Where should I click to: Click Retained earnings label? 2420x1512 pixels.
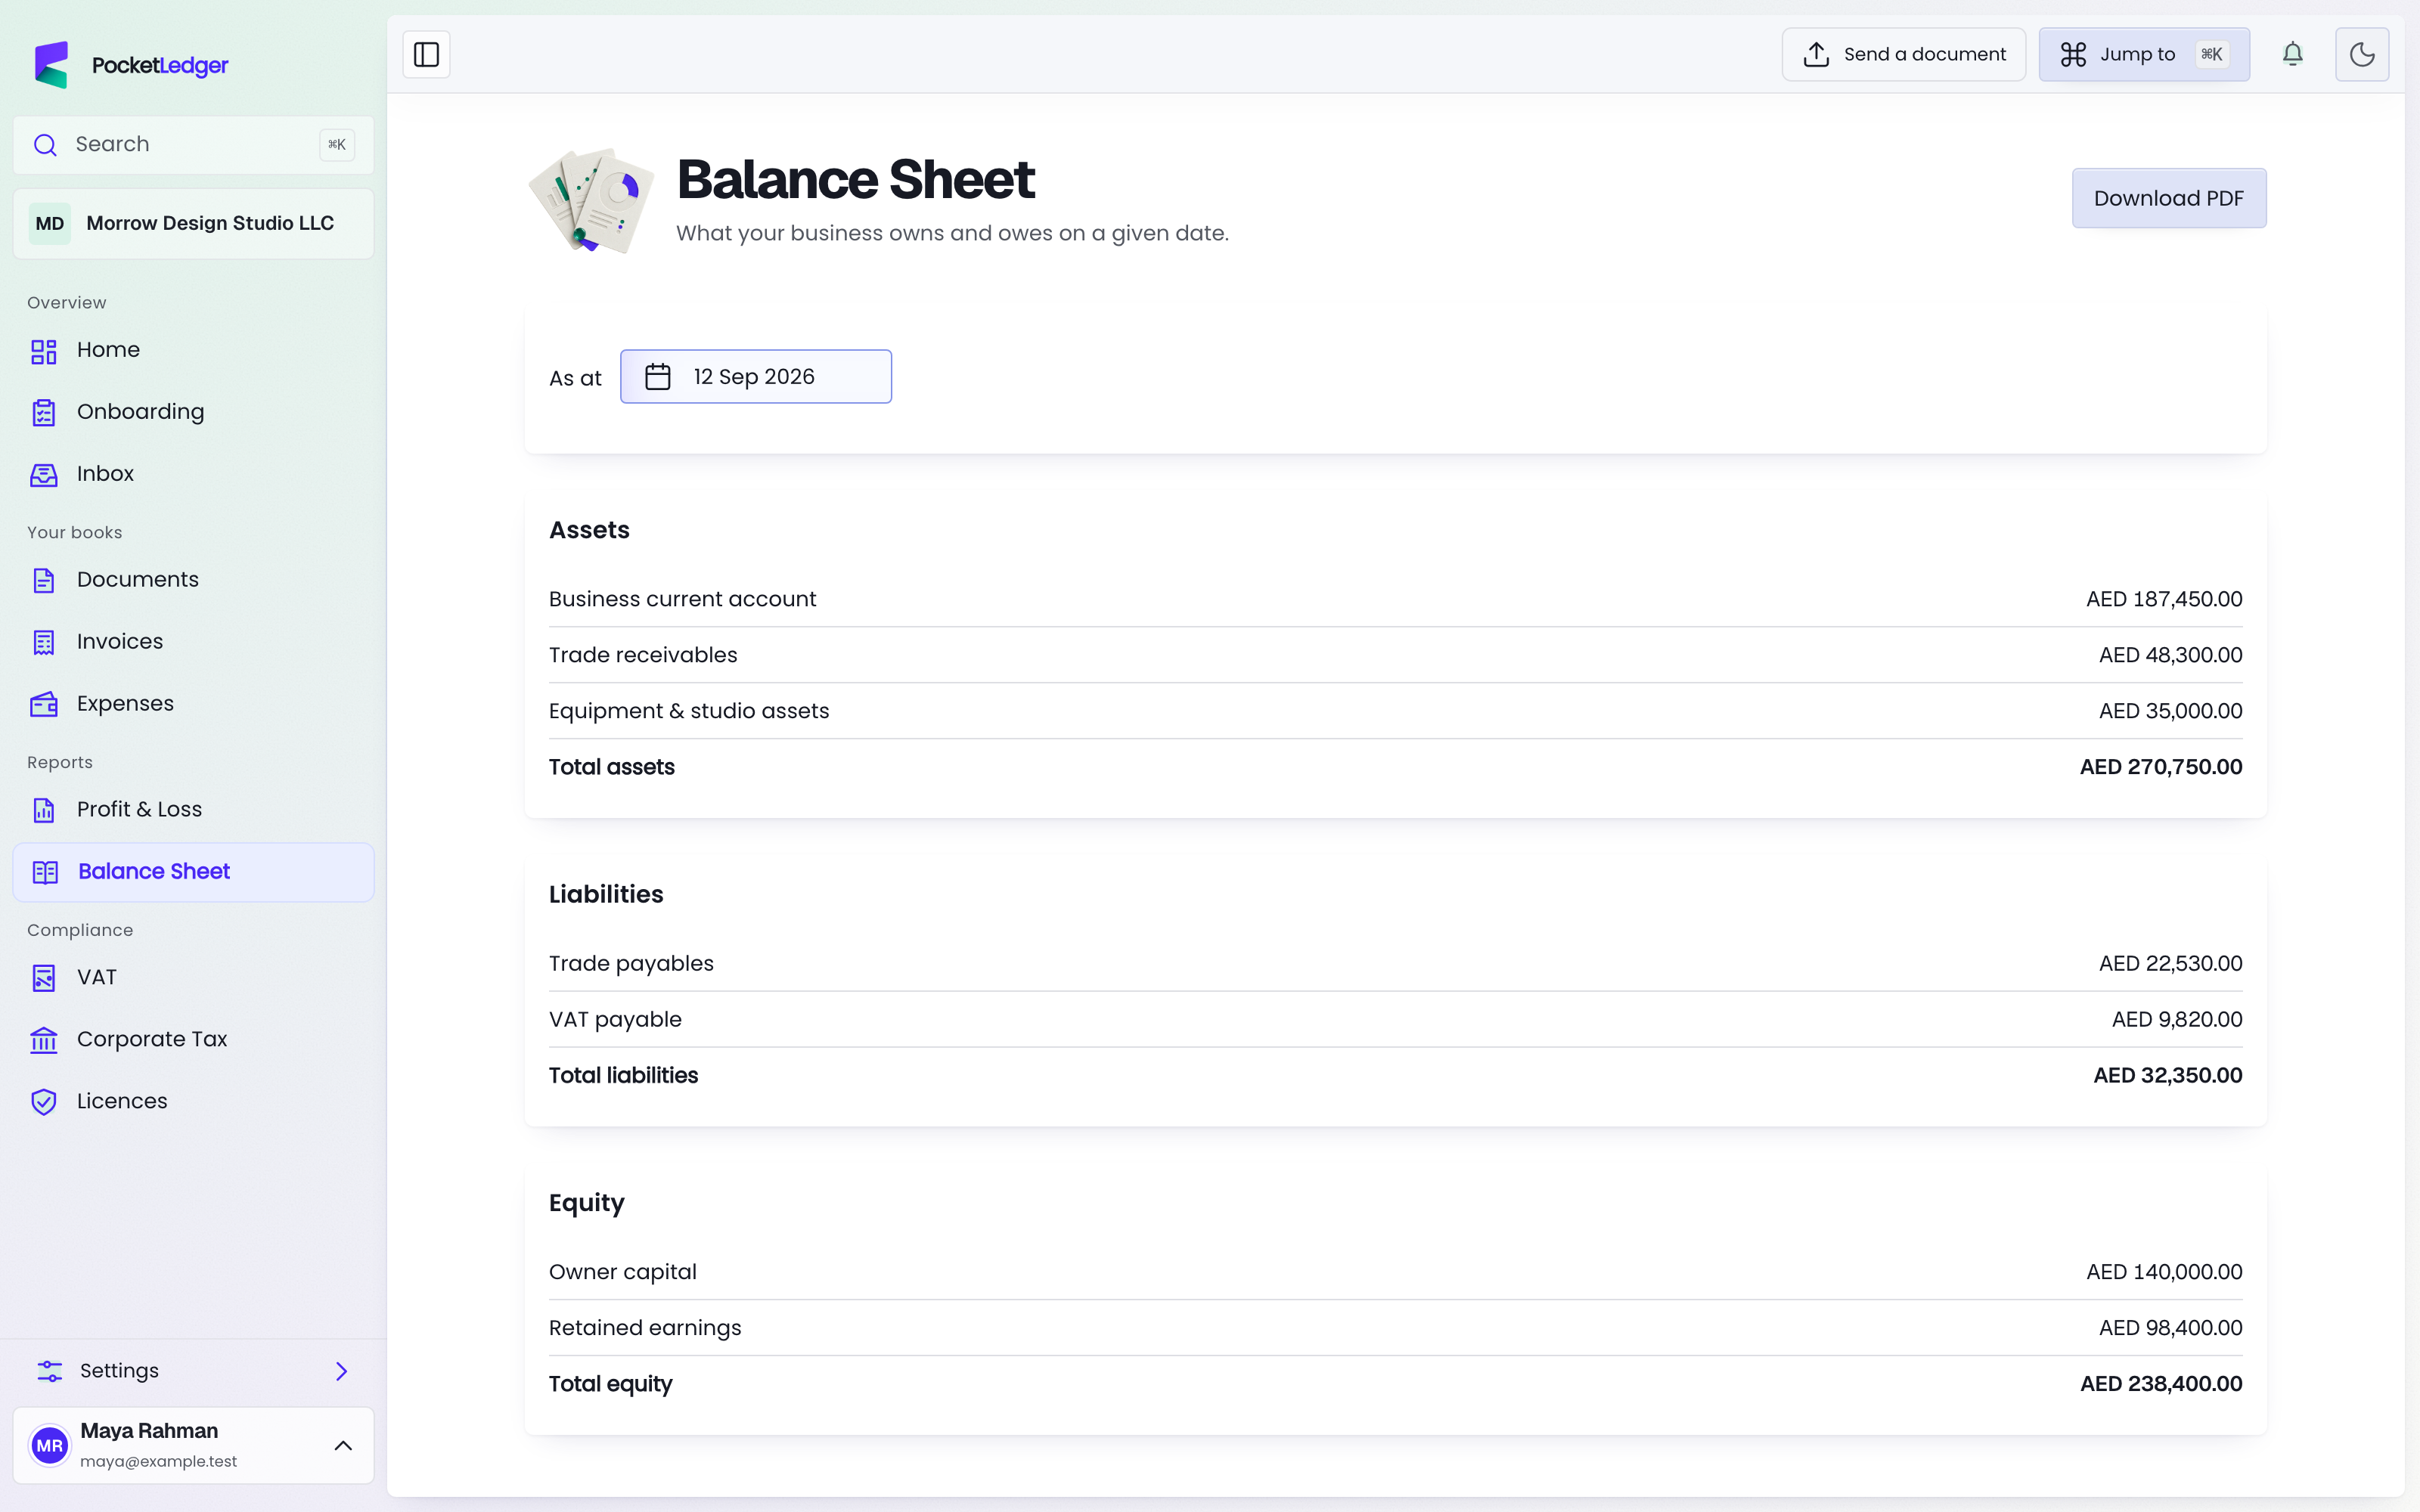click(645, 1328)
